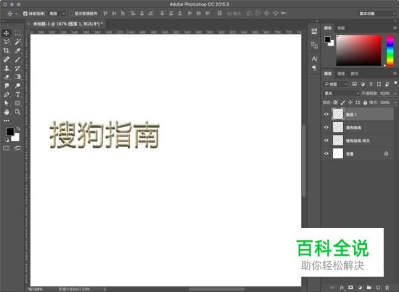
Task: Select the Layers panel tab
Action: tap(328, 74)
